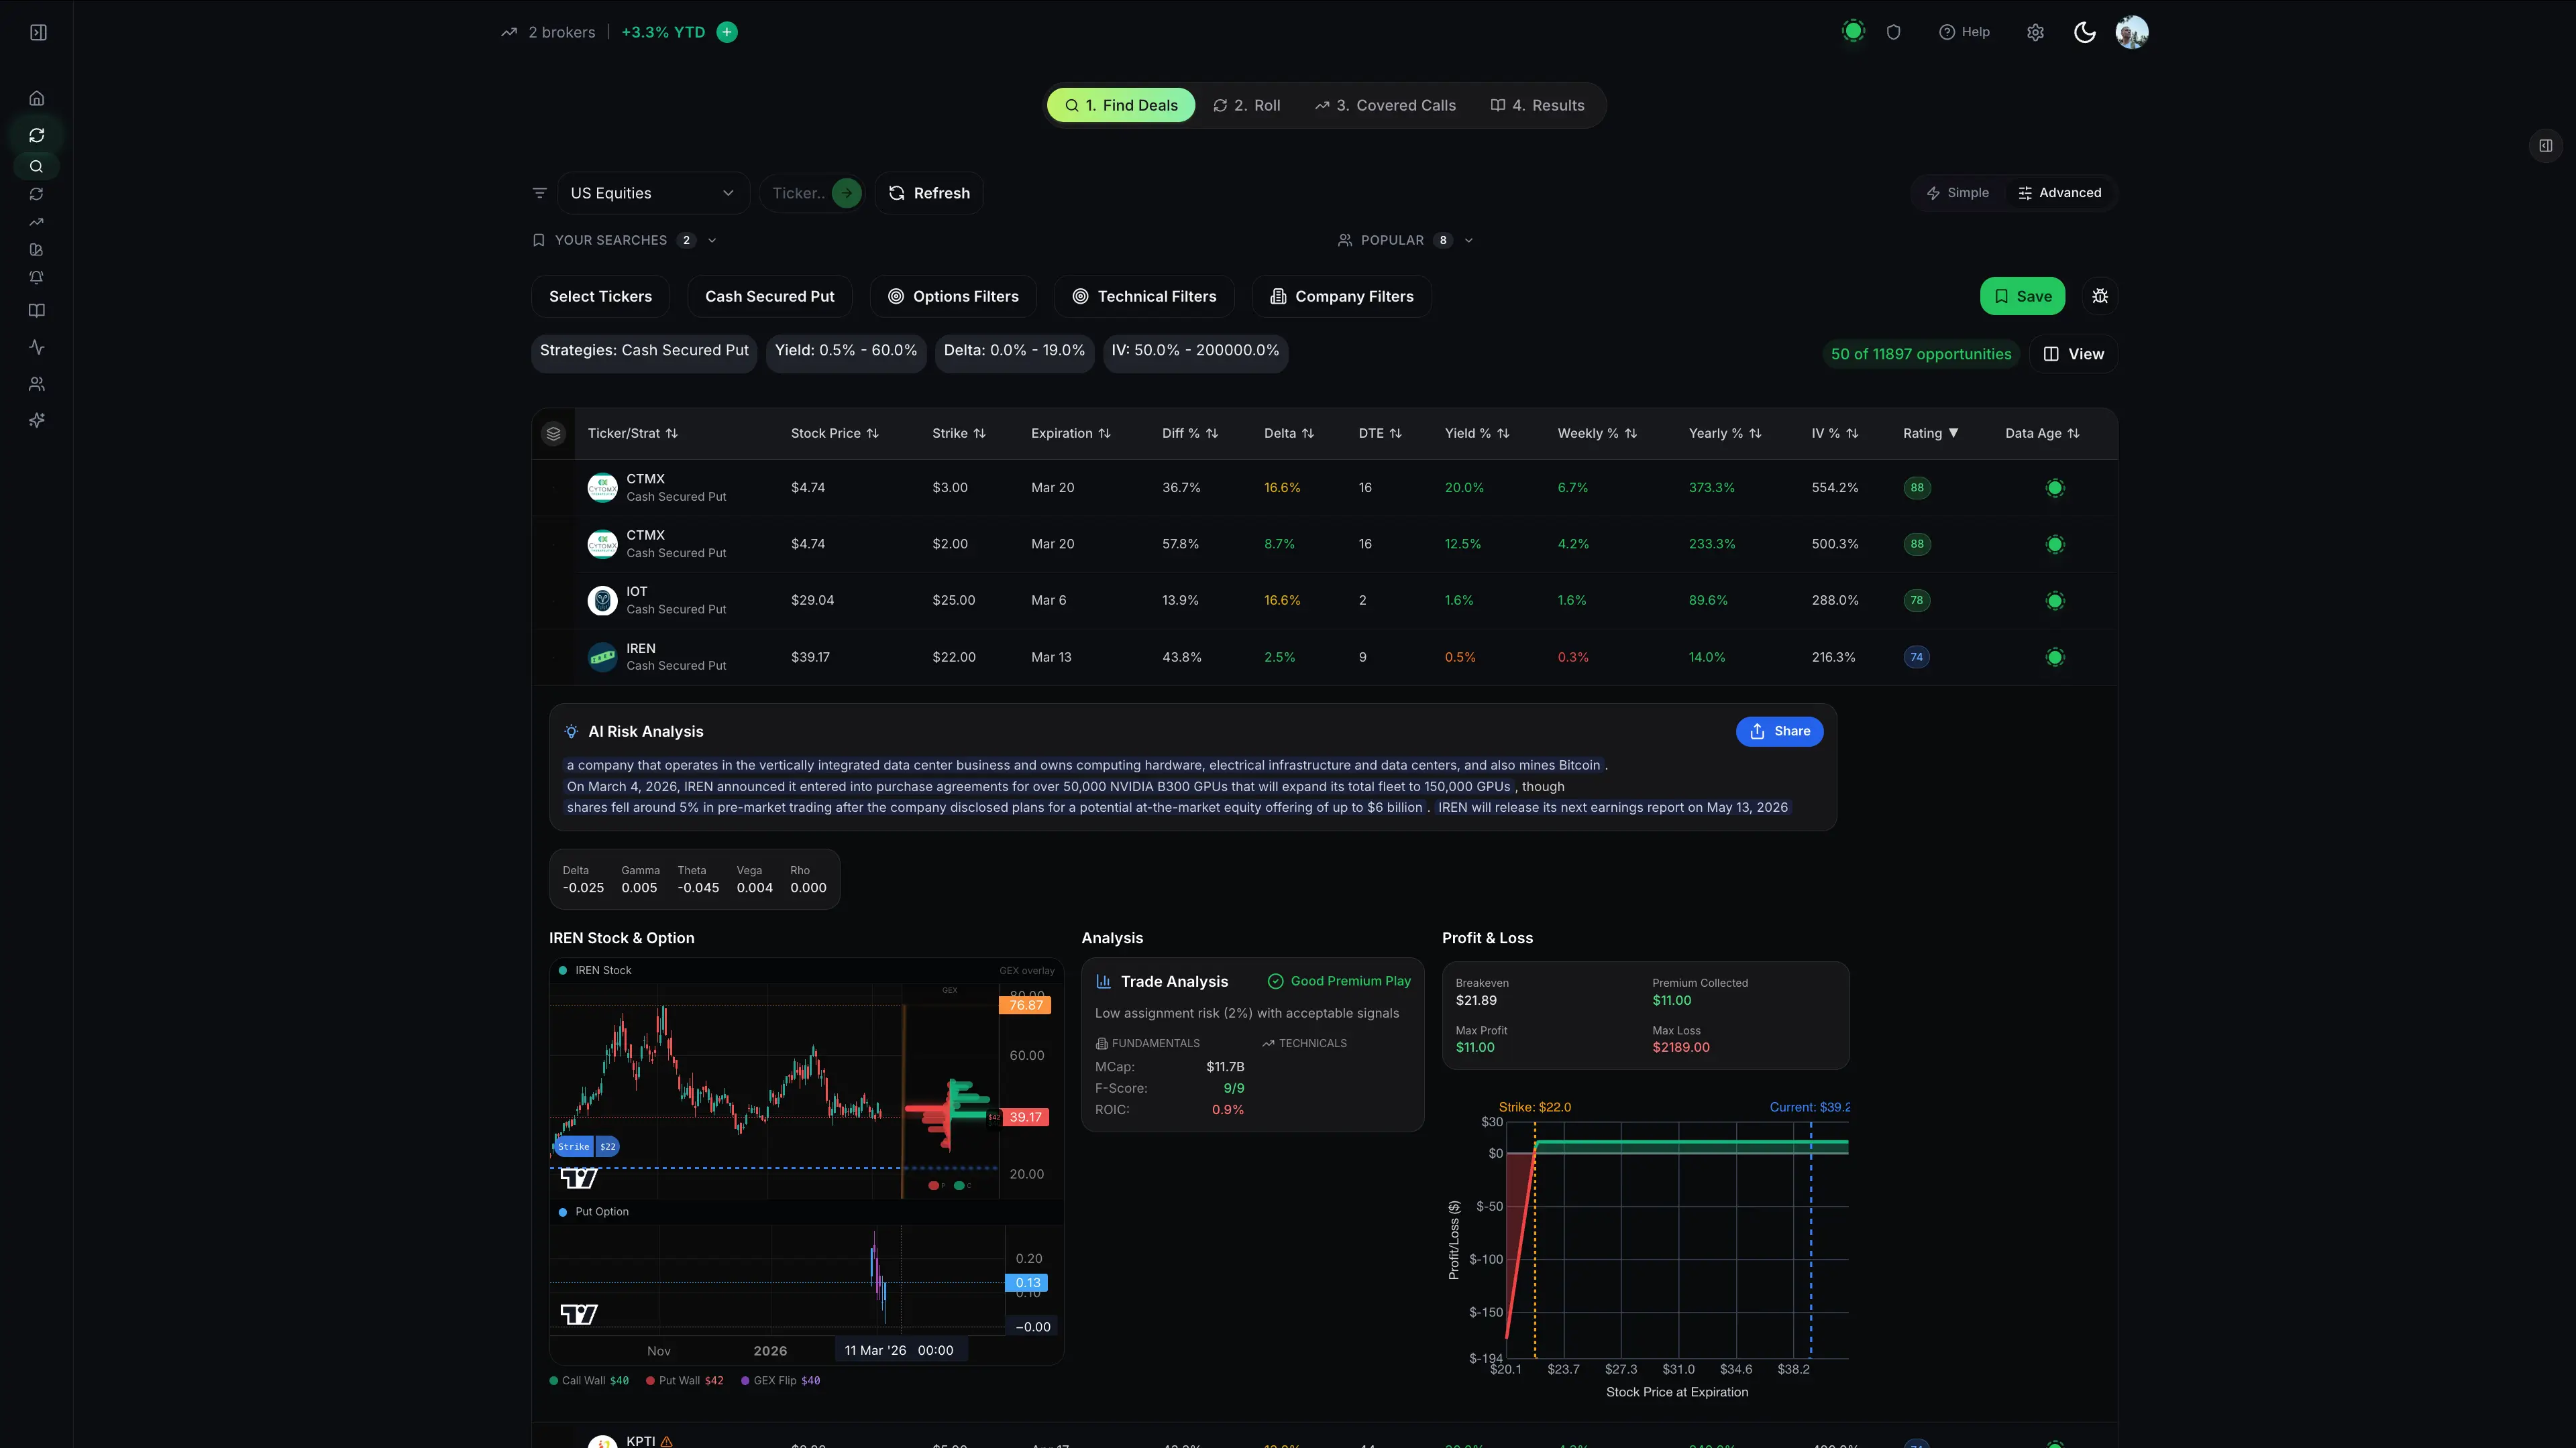
Task: Open Options Filters
Action: 953,296
